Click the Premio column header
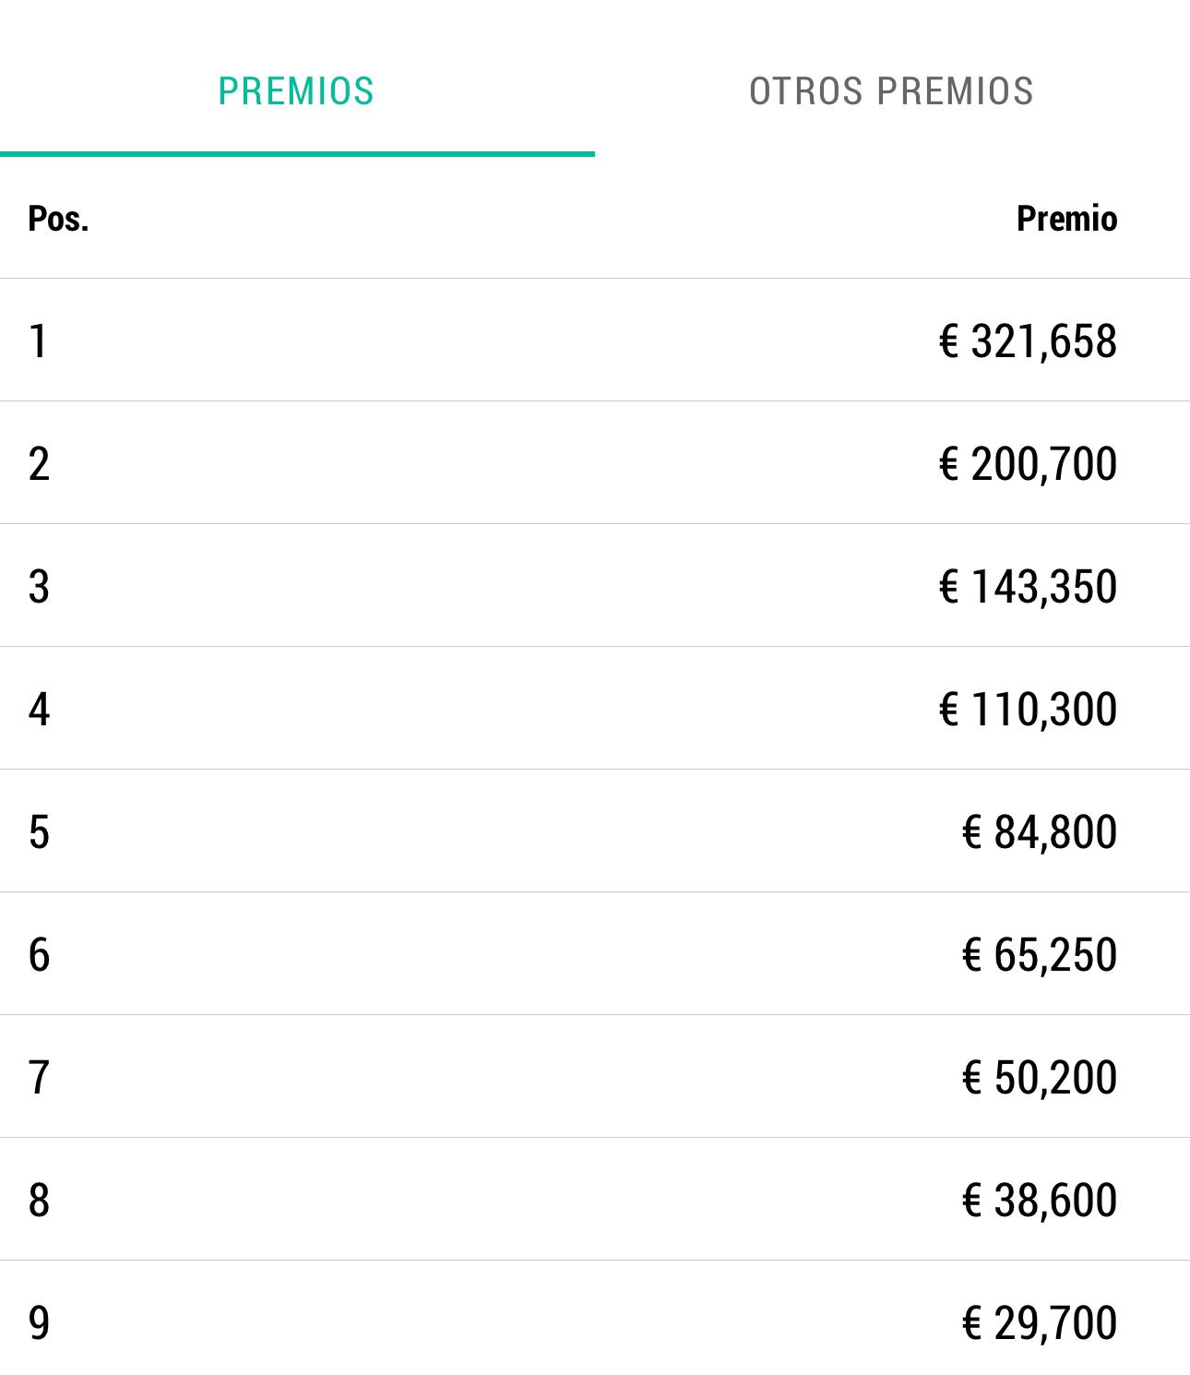 click(1066, 219)
